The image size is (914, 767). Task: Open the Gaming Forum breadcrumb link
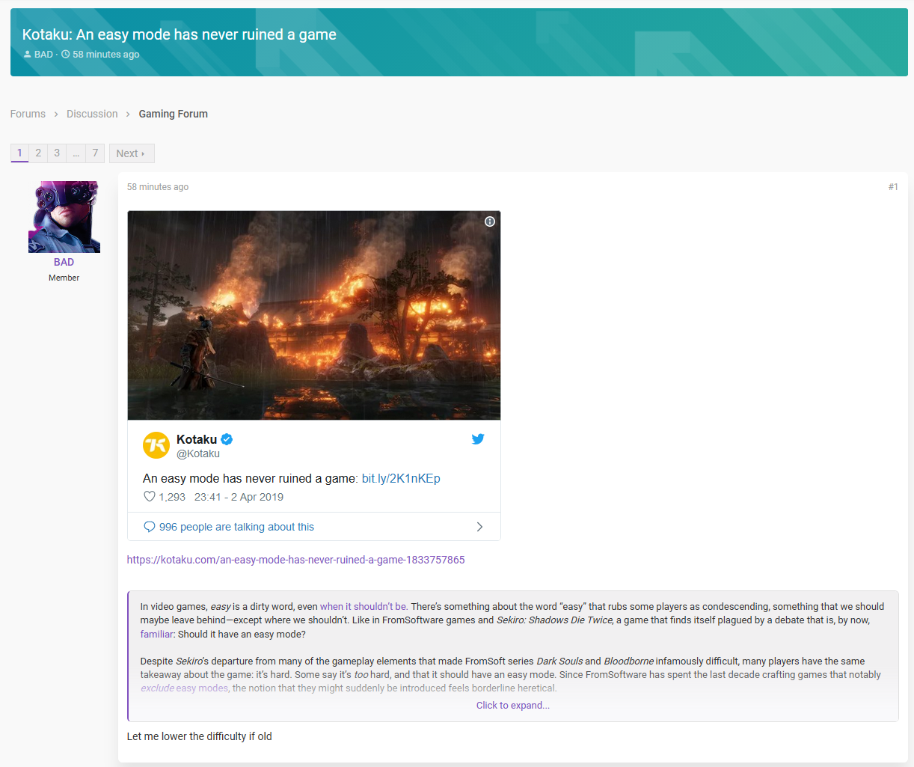[173, 114]
